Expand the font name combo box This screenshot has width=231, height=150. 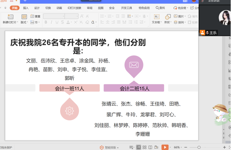[x=54, y=16]
